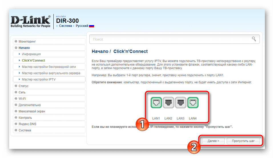Click the LAN3 label text
The height and width of the screenshot is (158, 274).
point(180,119)
